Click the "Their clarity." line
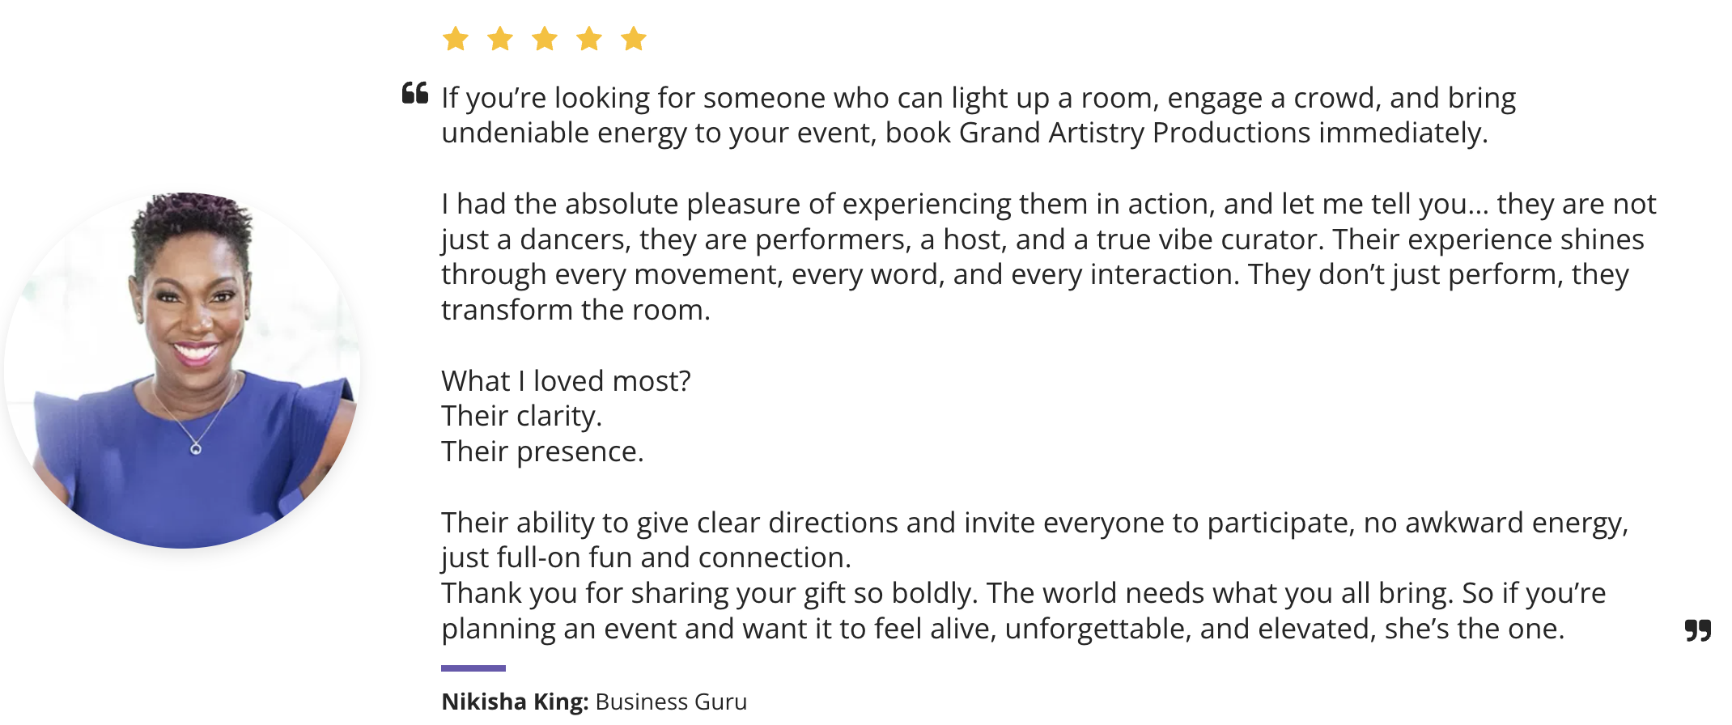This screenshot has width=1732, height=725. 521,416
